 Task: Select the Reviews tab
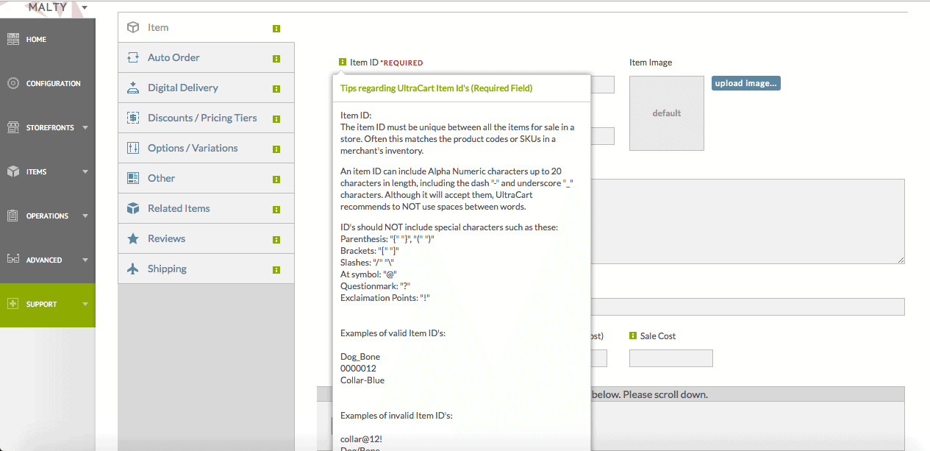pyautogui.click(x=206, y=238)
